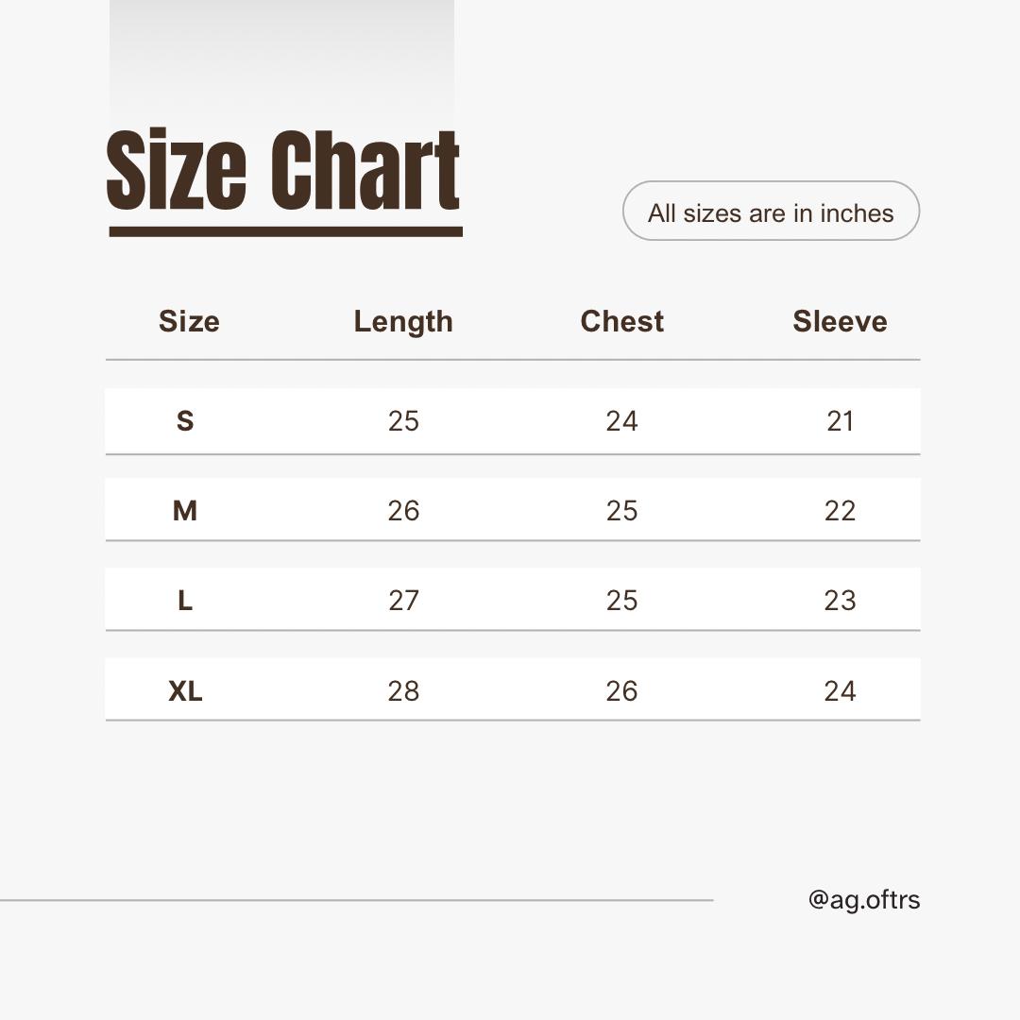Select the Length value for size M

point(403,511)
